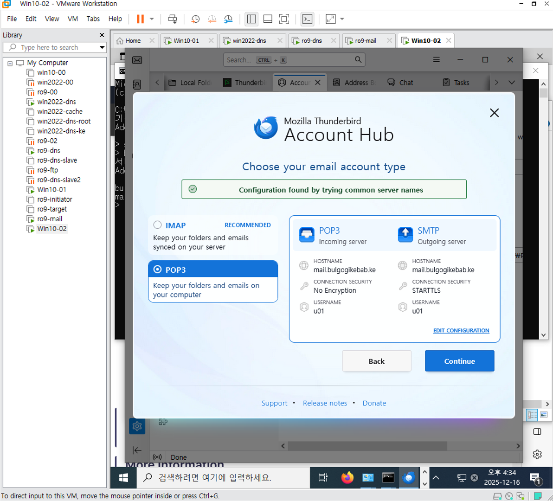Open command prompt from the Windows taskbar
Viewport: 553px width, 501px height.
pos(388,478)
